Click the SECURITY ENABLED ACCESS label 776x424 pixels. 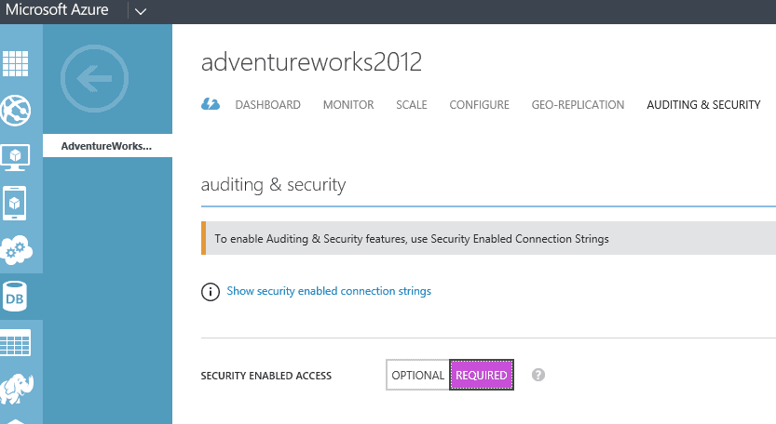[266, 376]
